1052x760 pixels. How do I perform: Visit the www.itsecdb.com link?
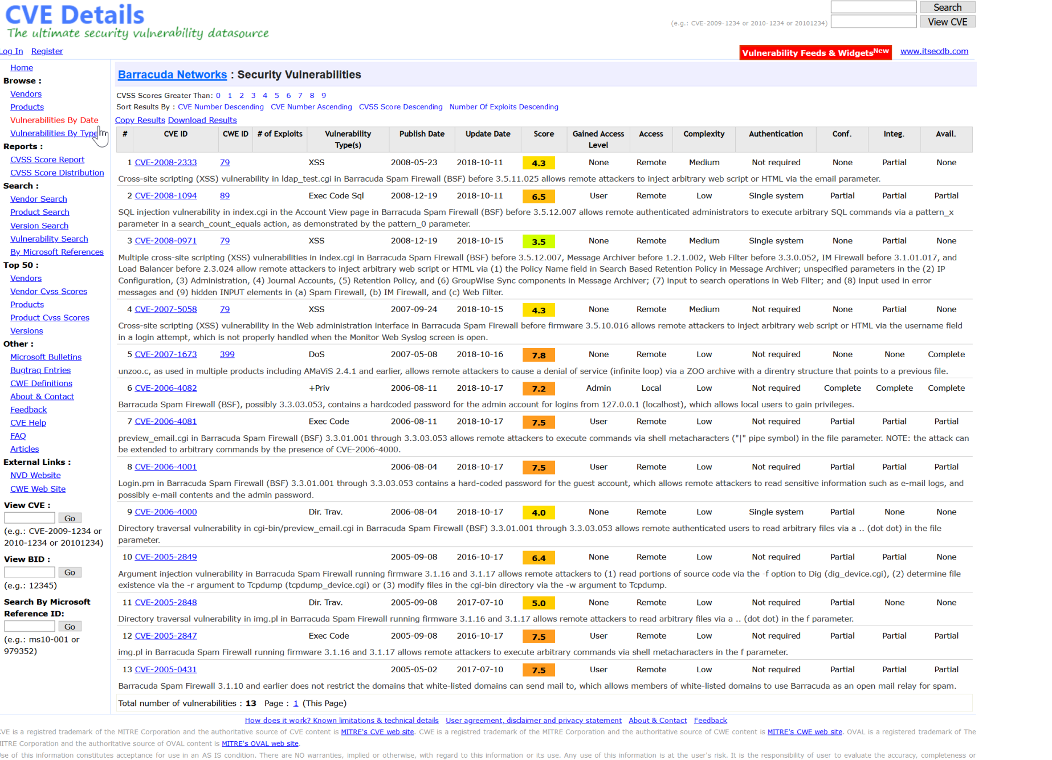(933, 51)
